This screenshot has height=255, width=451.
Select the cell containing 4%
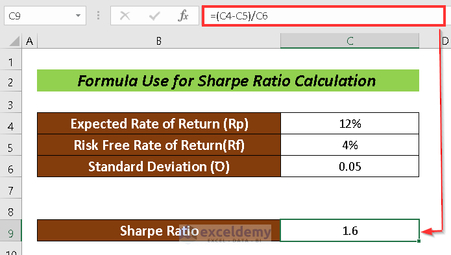pos(350,145)
